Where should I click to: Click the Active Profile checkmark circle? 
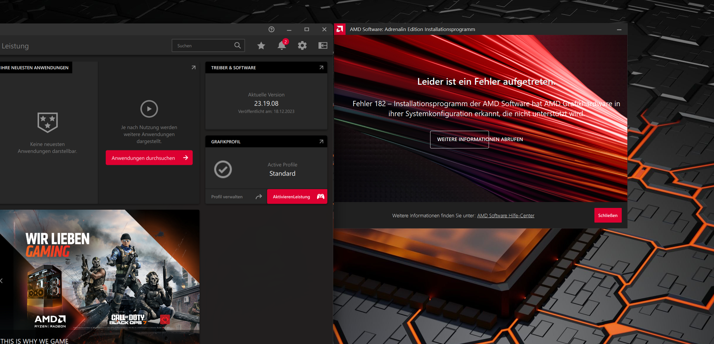click(x=223, y=169)
